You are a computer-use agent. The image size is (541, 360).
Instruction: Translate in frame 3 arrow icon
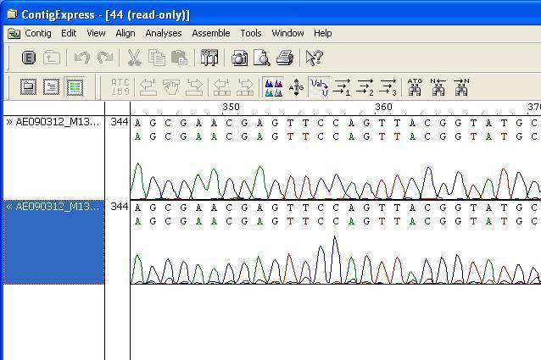tap(388, 86)
